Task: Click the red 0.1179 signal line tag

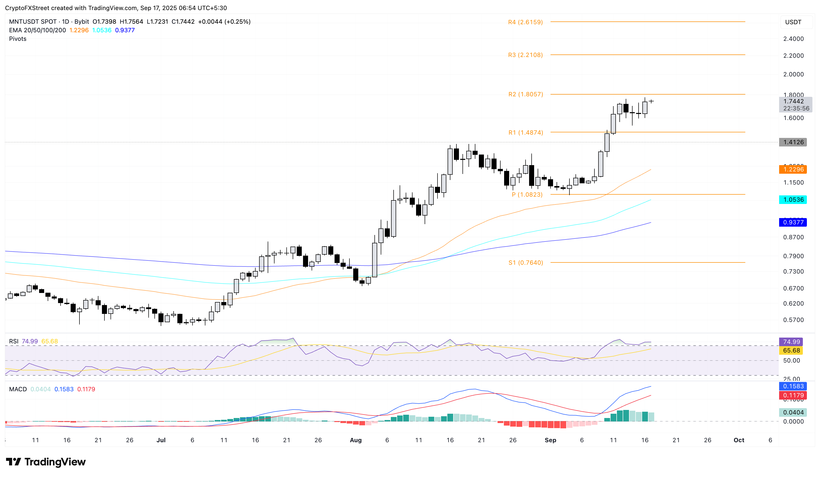Action: (x=793, y=395)
